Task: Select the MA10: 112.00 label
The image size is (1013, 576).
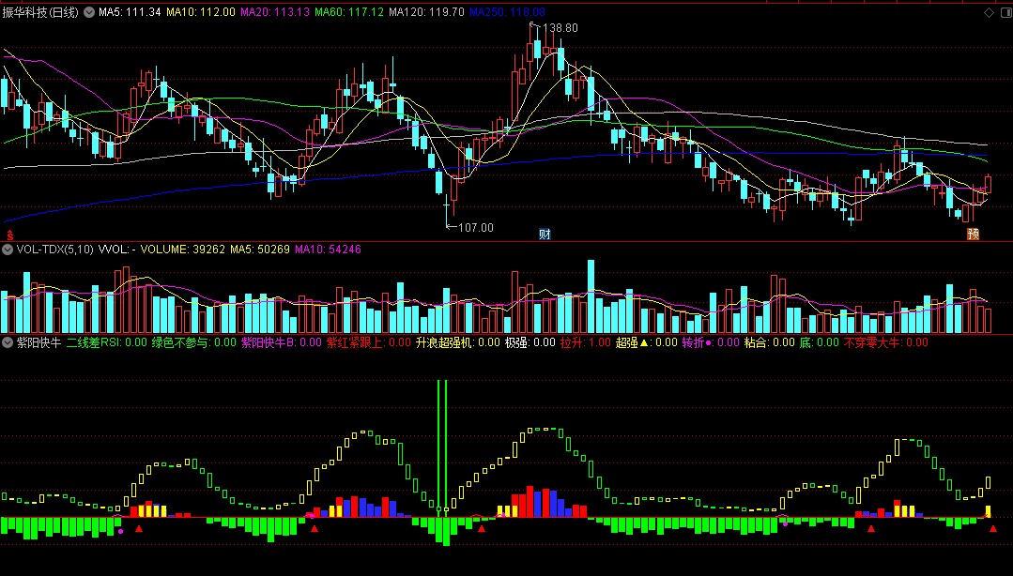Action: coord(201,12)
